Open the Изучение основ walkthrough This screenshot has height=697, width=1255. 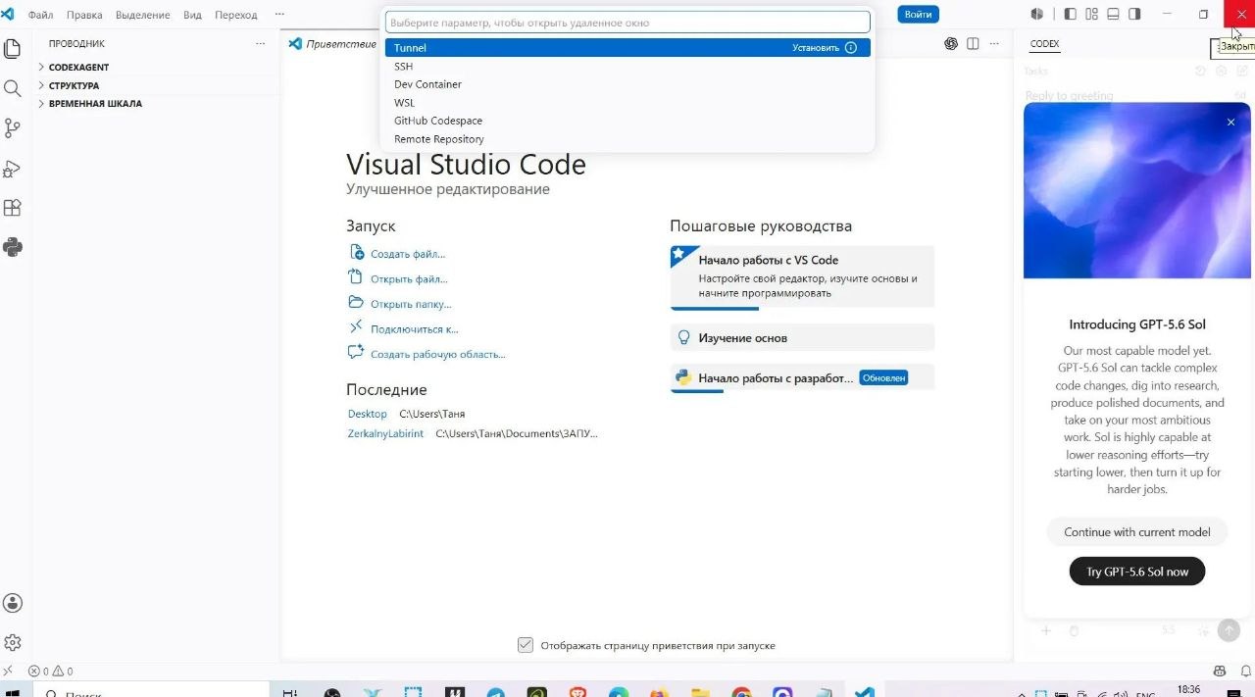click(802, 337)
